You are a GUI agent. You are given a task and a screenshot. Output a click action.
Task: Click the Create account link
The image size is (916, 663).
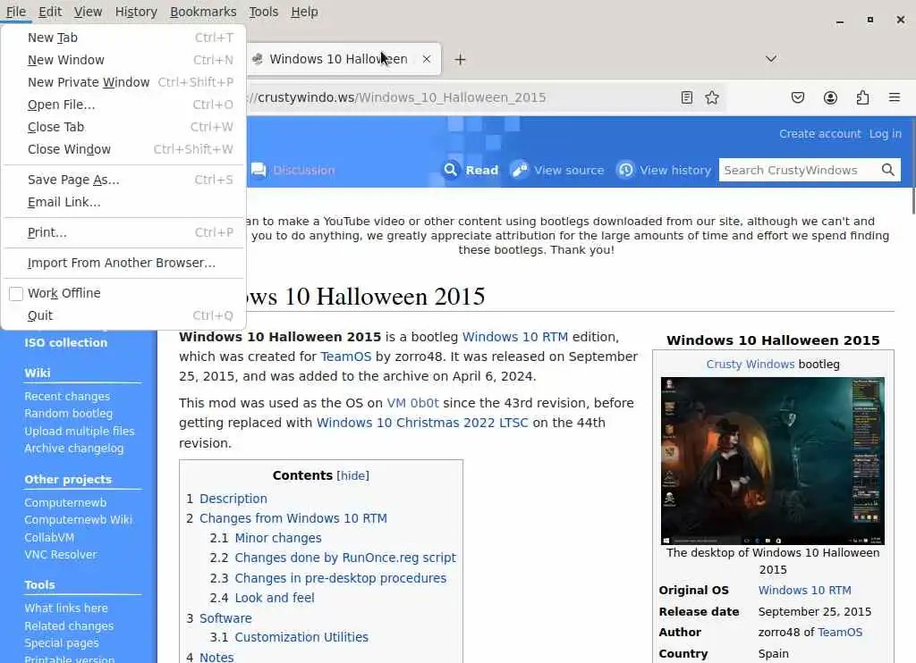point(819,134)
